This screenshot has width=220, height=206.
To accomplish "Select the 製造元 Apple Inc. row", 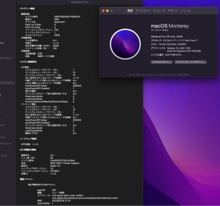I will [x=41, y=166].
